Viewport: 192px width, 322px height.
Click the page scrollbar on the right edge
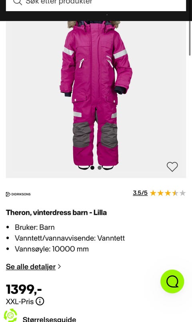[x=190, y=38]
